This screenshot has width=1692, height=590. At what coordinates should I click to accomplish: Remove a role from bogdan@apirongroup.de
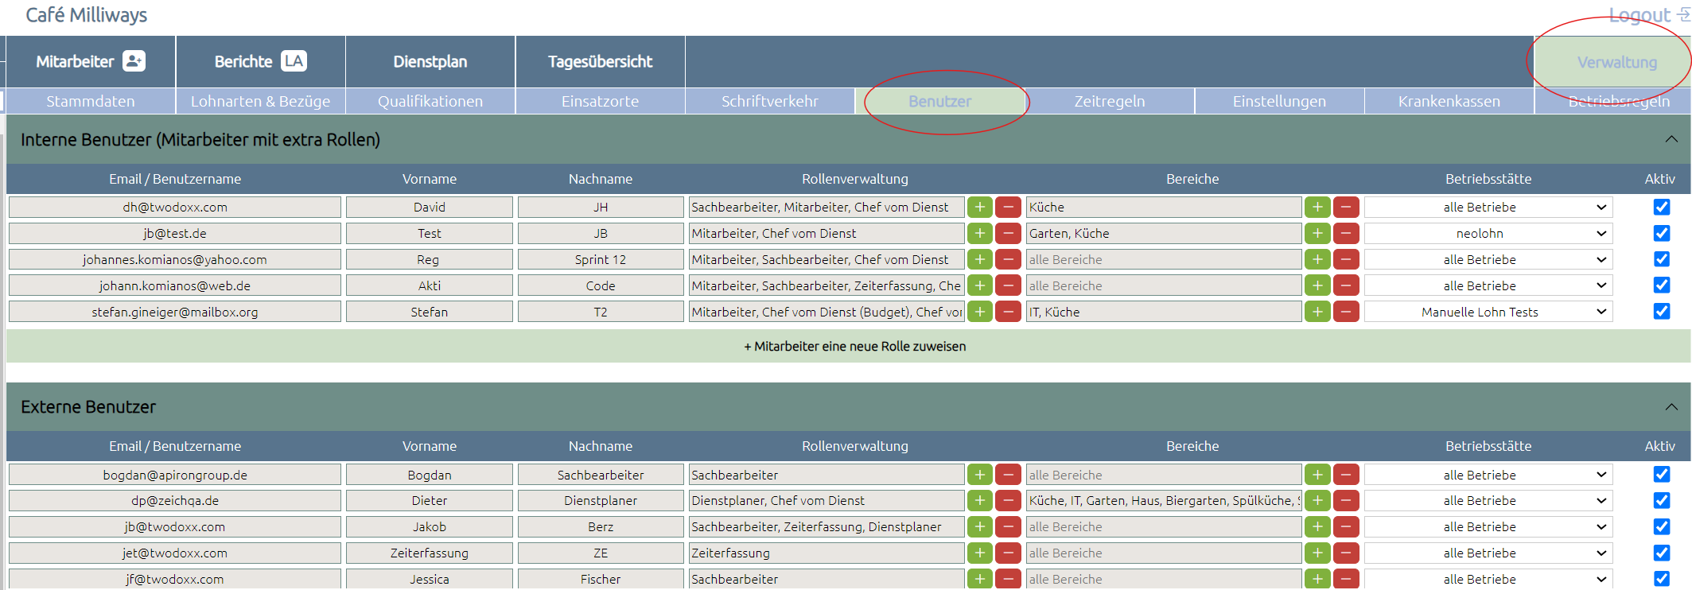coord(1008,475)
